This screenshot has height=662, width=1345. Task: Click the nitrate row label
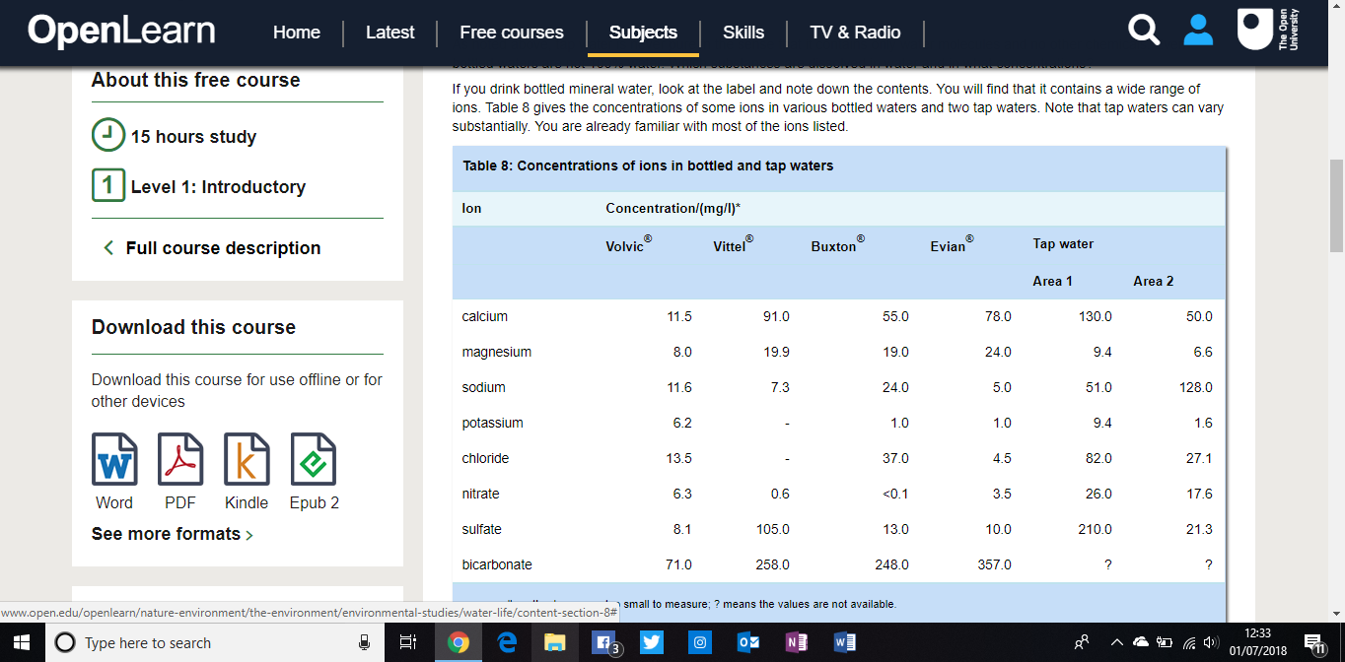481,495
